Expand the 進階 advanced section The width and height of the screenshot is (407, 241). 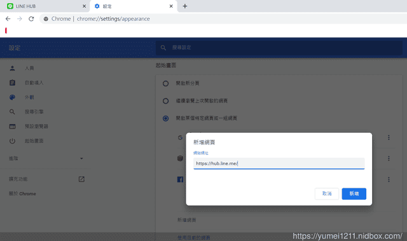click(46, 158)
